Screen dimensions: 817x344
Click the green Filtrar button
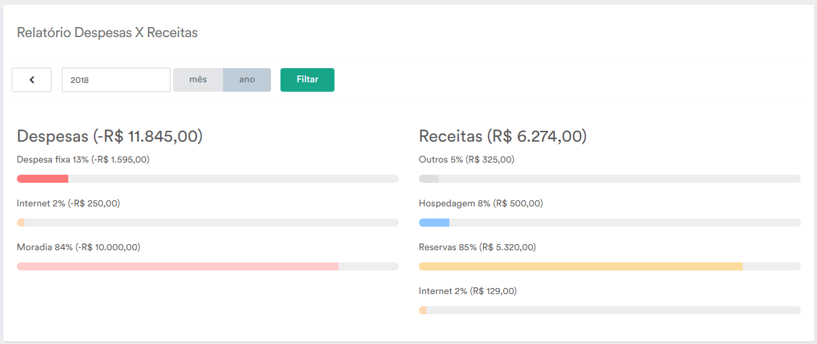(x=307, y=80)
